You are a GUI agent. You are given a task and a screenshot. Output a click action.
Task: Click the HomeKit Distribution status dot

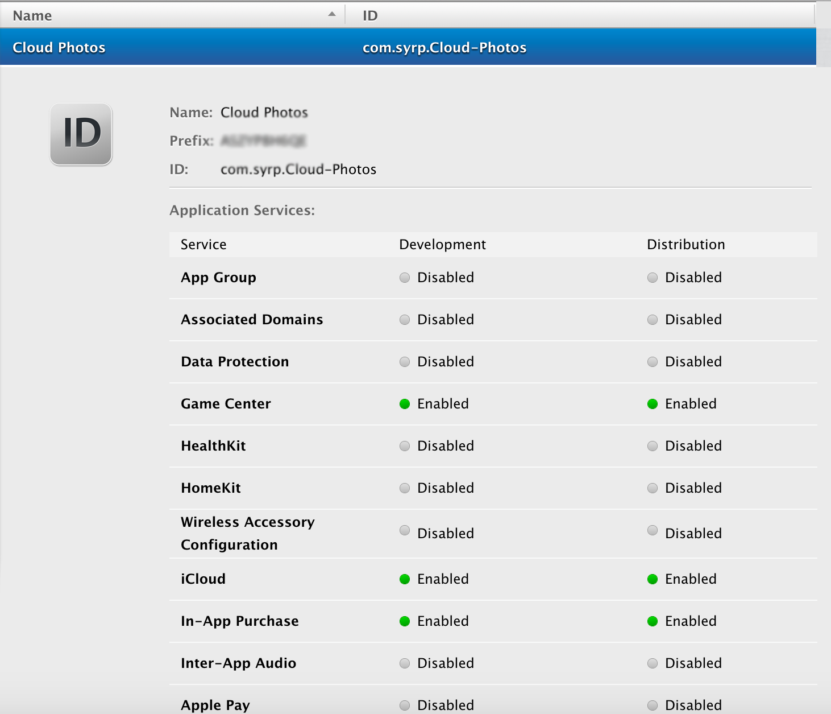653,488
